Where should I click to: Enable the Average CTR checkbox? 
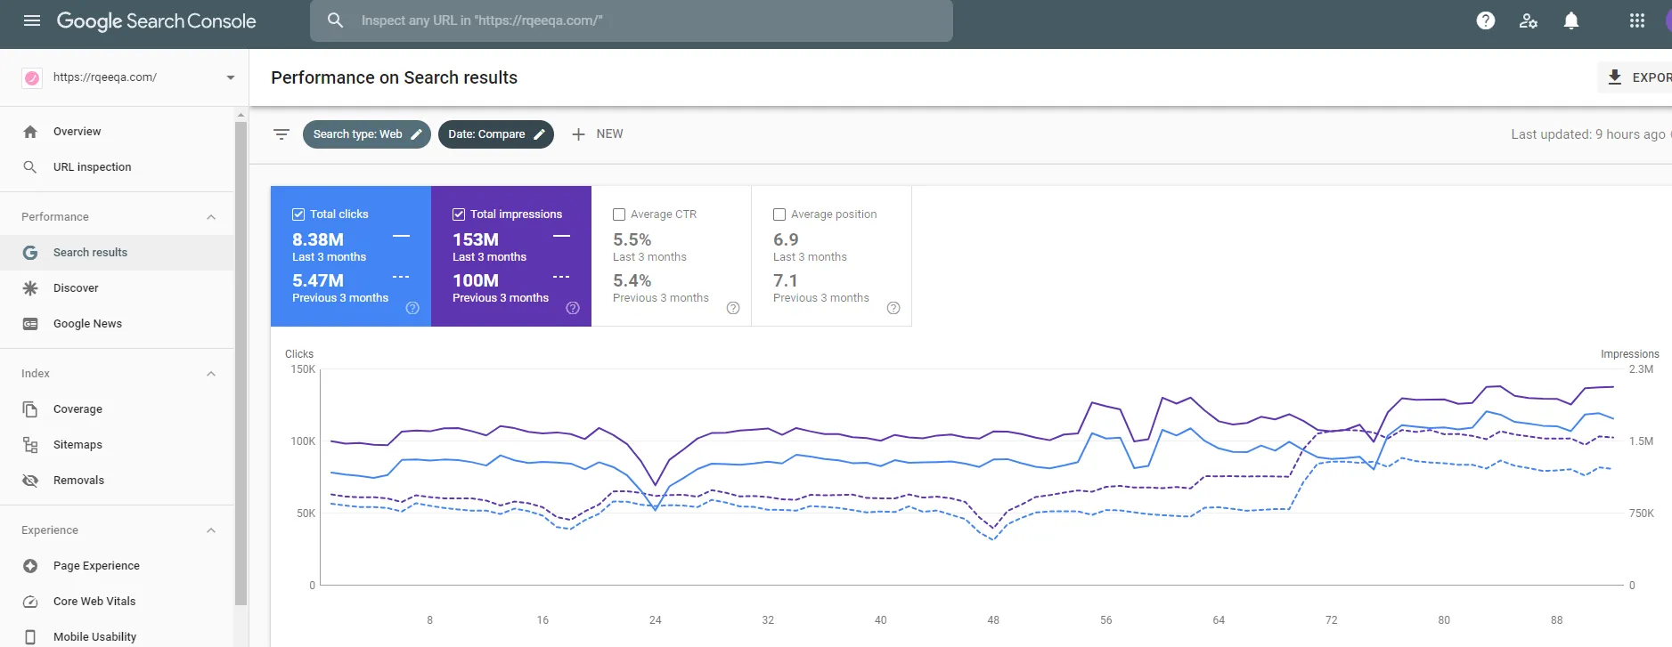619,214
